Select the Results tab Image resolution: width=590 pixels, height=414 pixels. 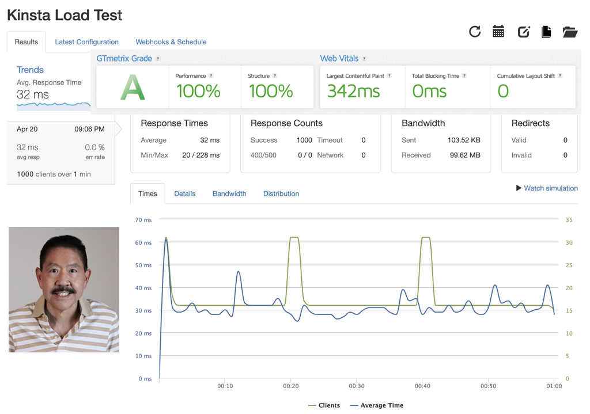(27, 41)
